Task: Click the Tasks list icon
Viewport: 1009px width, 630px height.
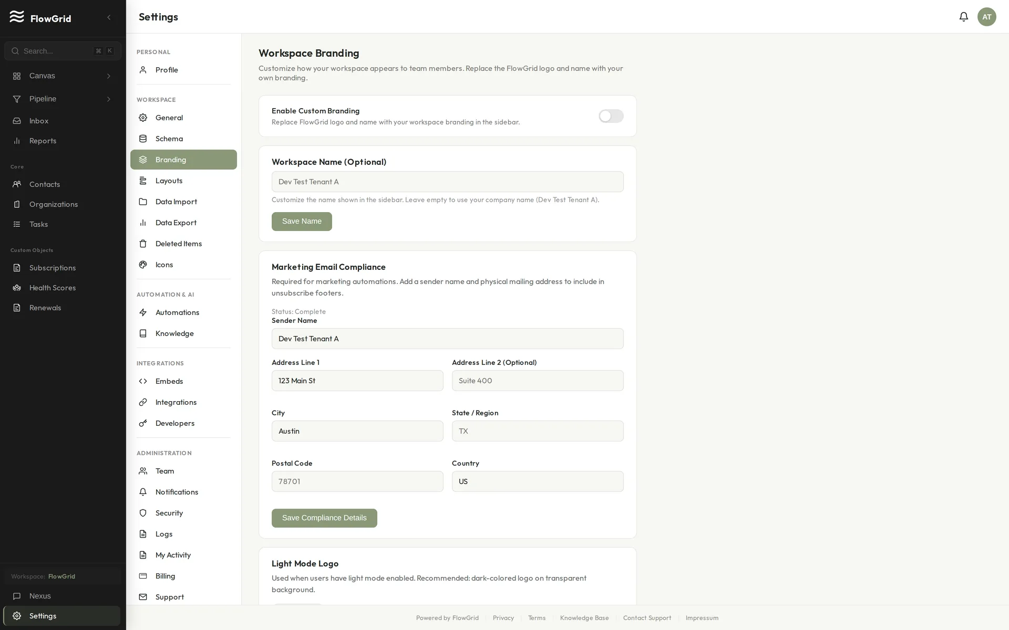Action: coord(17,224)
